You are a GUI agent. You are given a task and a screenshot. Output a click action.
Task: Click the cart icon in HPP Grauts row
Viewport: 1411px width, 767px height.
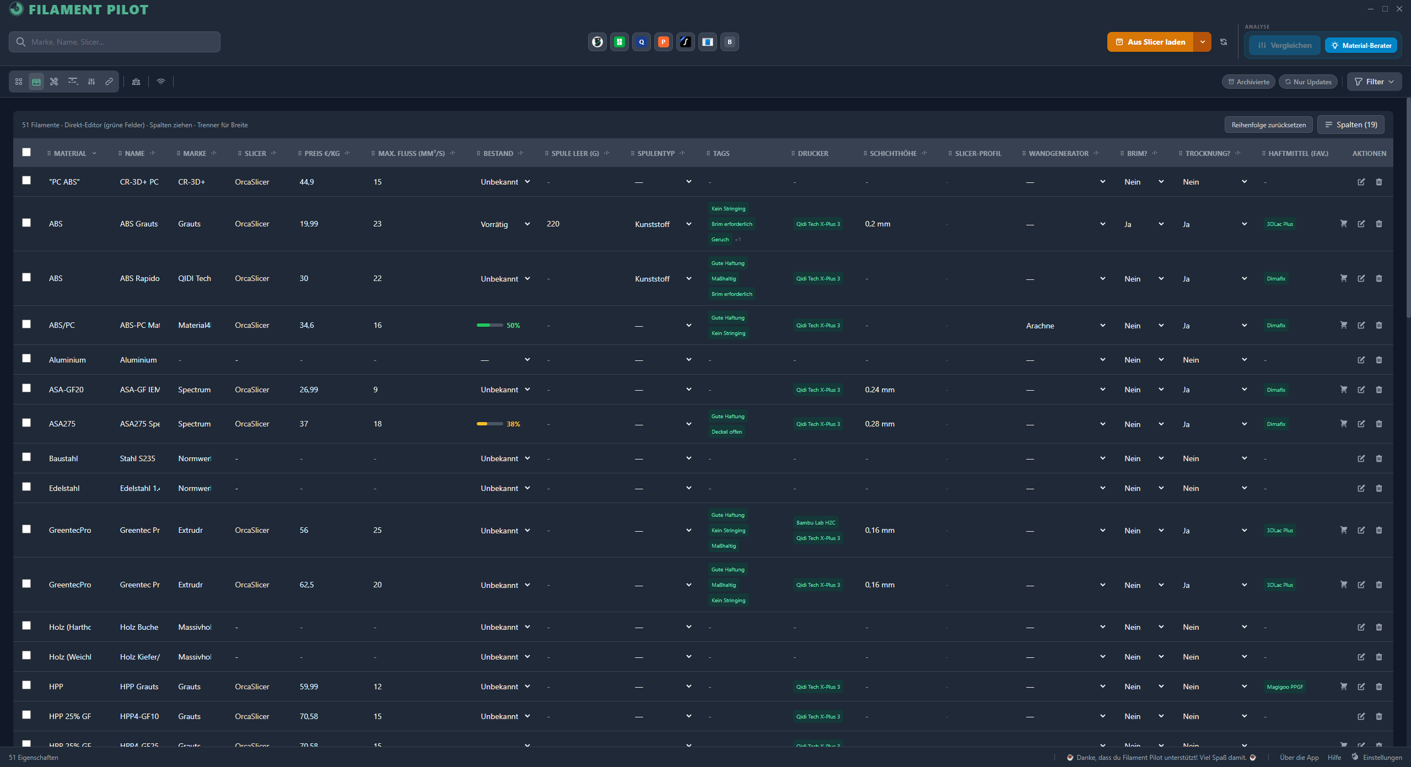1344,687
